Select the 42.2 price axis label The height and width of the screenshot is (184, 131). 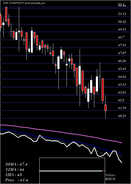click(x=121, y=100)
